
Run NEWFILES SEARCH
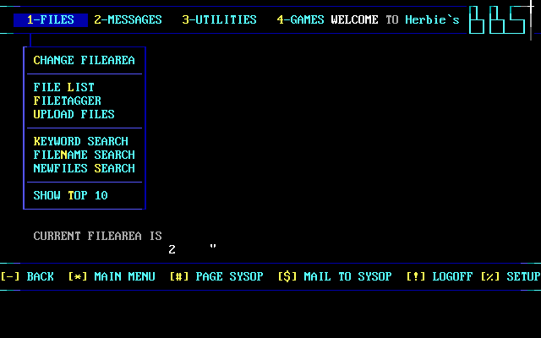click(85, 168)
